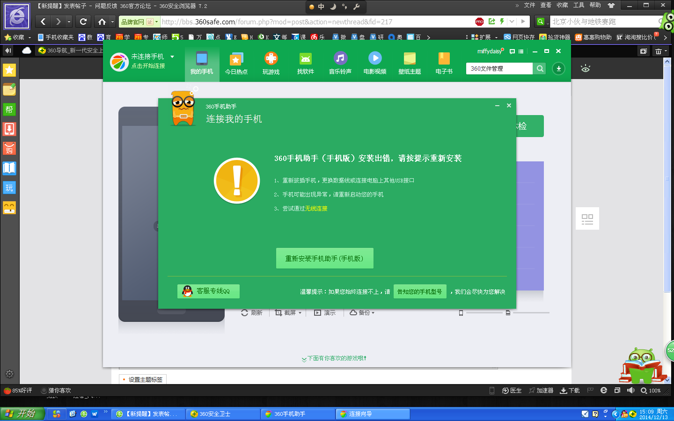The width and height of the screenshot is (674, 421).
Task: Click sidebar reading book icon
Action: [x=9, y=168]
